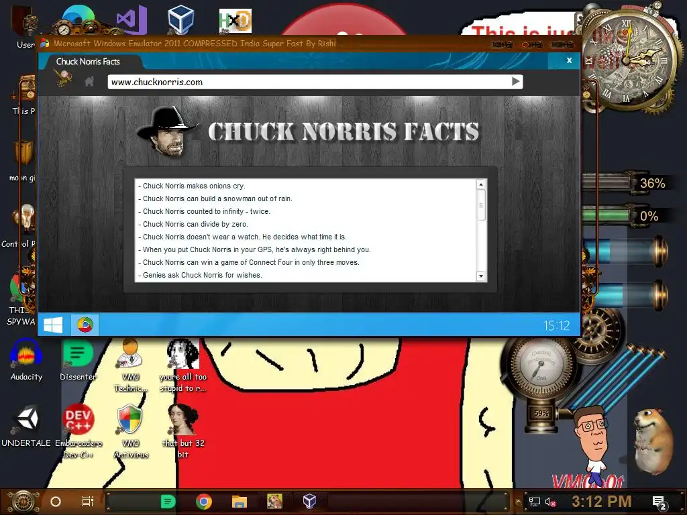Screen dimensions: 687x515
Task: Close the emulated browser with the X button
Action: coord(569,60)
